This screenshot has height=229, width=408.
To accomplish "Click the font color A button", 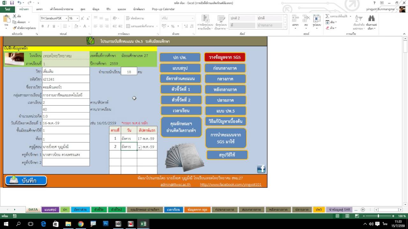I will (x=84, y=26).
